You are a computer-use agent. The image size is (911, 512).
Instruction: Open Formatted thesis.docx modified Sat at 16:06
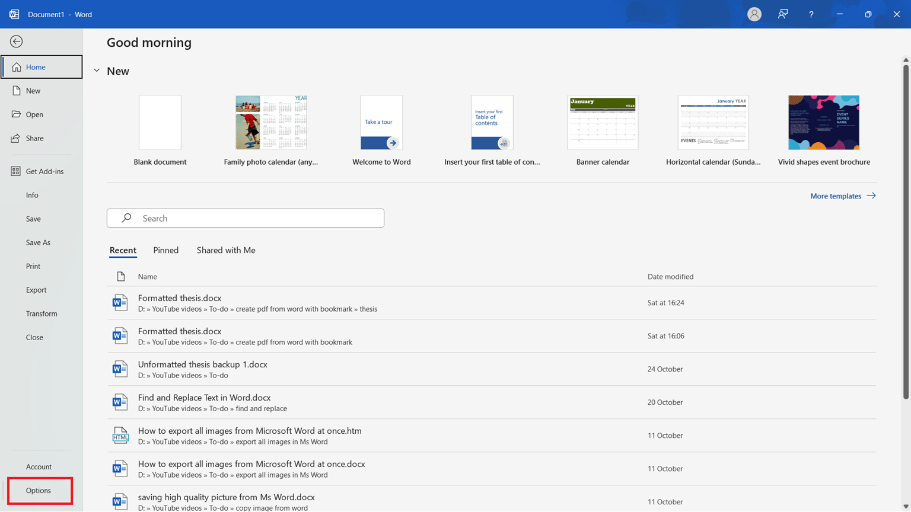coord(492,336)
